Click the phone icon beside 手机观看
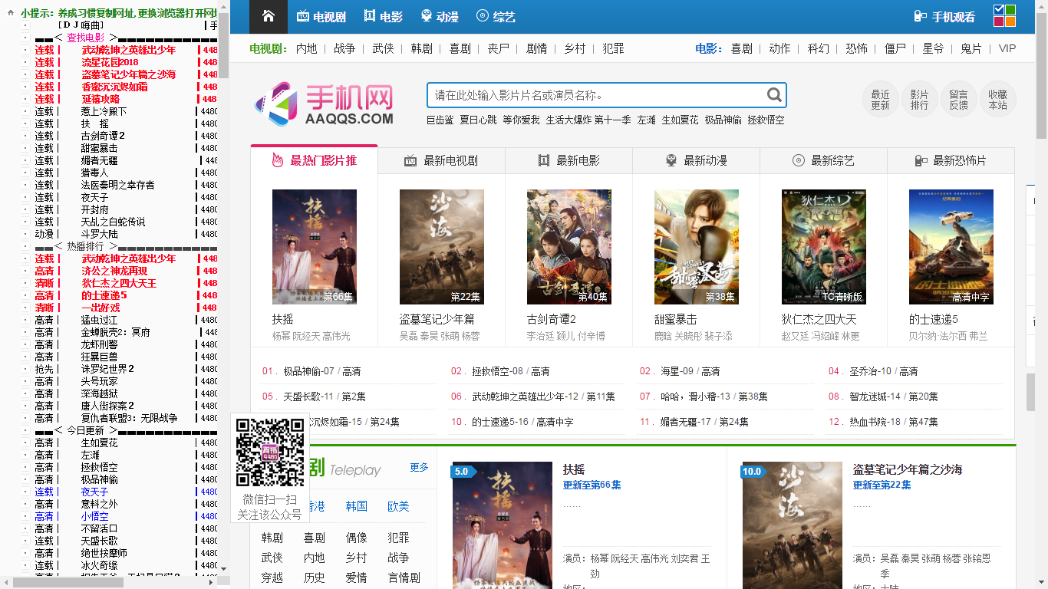This screenshot has height=589, width=1048. tap(920, 16)
